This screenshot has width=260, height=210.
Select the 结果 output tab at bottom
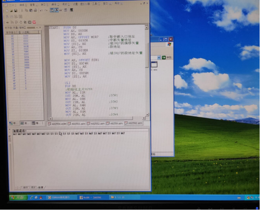coord(41,187)
